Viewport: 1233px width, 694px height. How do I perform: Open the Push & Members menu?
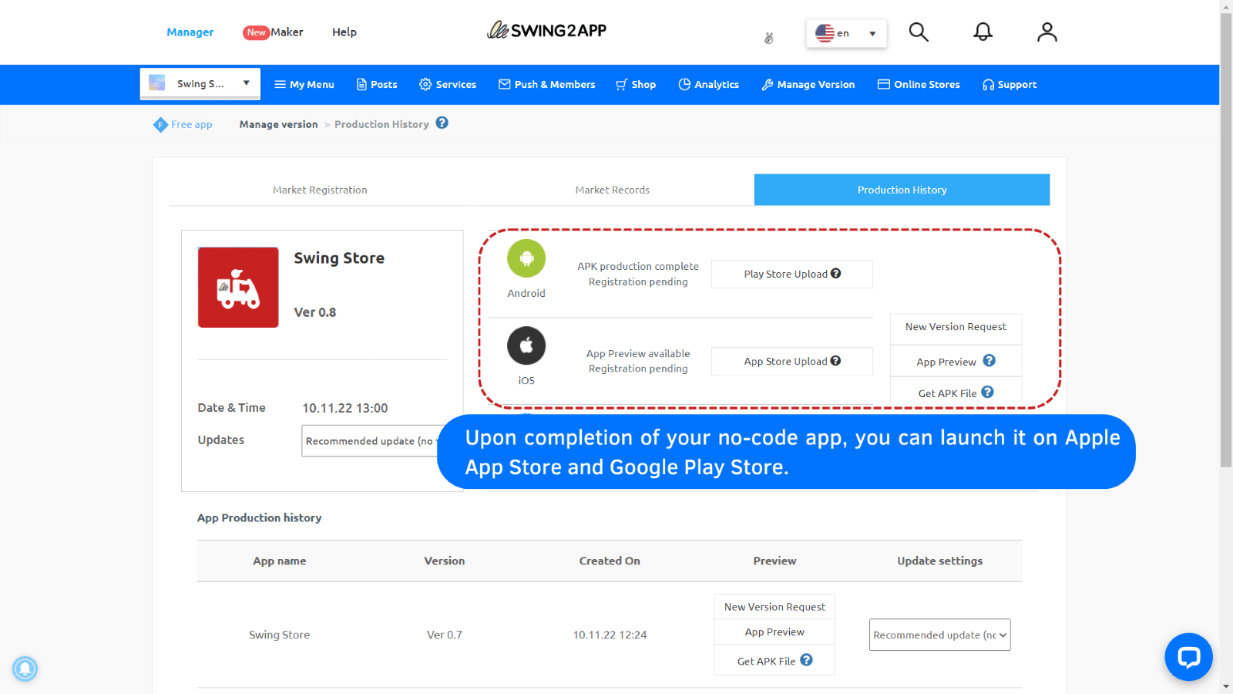(546, 84)
